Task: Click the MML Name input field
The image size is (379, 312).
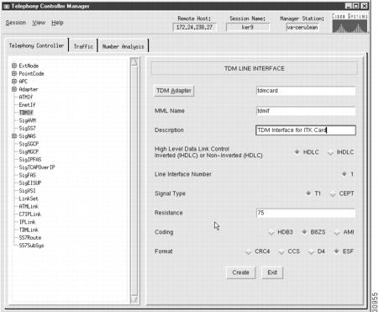Action: tap(306, 111)
